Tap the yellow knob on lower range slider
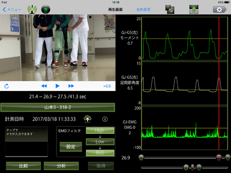The height and width of the screenshot is (173, 231). click(x=186, y=167)
